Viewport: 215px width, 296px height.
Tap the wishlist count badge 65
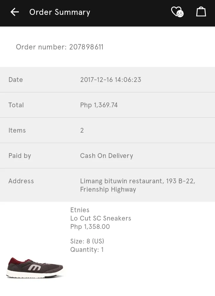coord(180,14)
